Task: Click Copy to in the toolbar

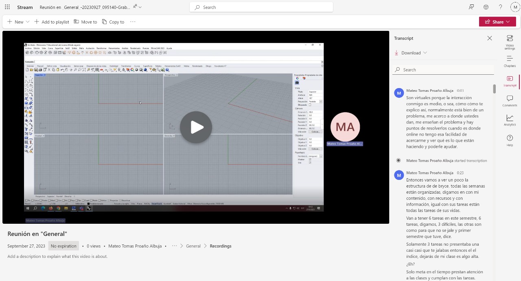Action: pos(113,22)
